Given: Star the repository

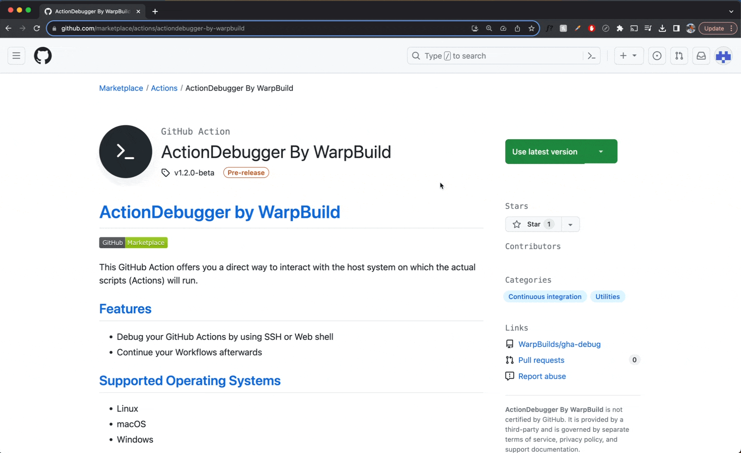Looking at the screenshot, I should (532, 224).
